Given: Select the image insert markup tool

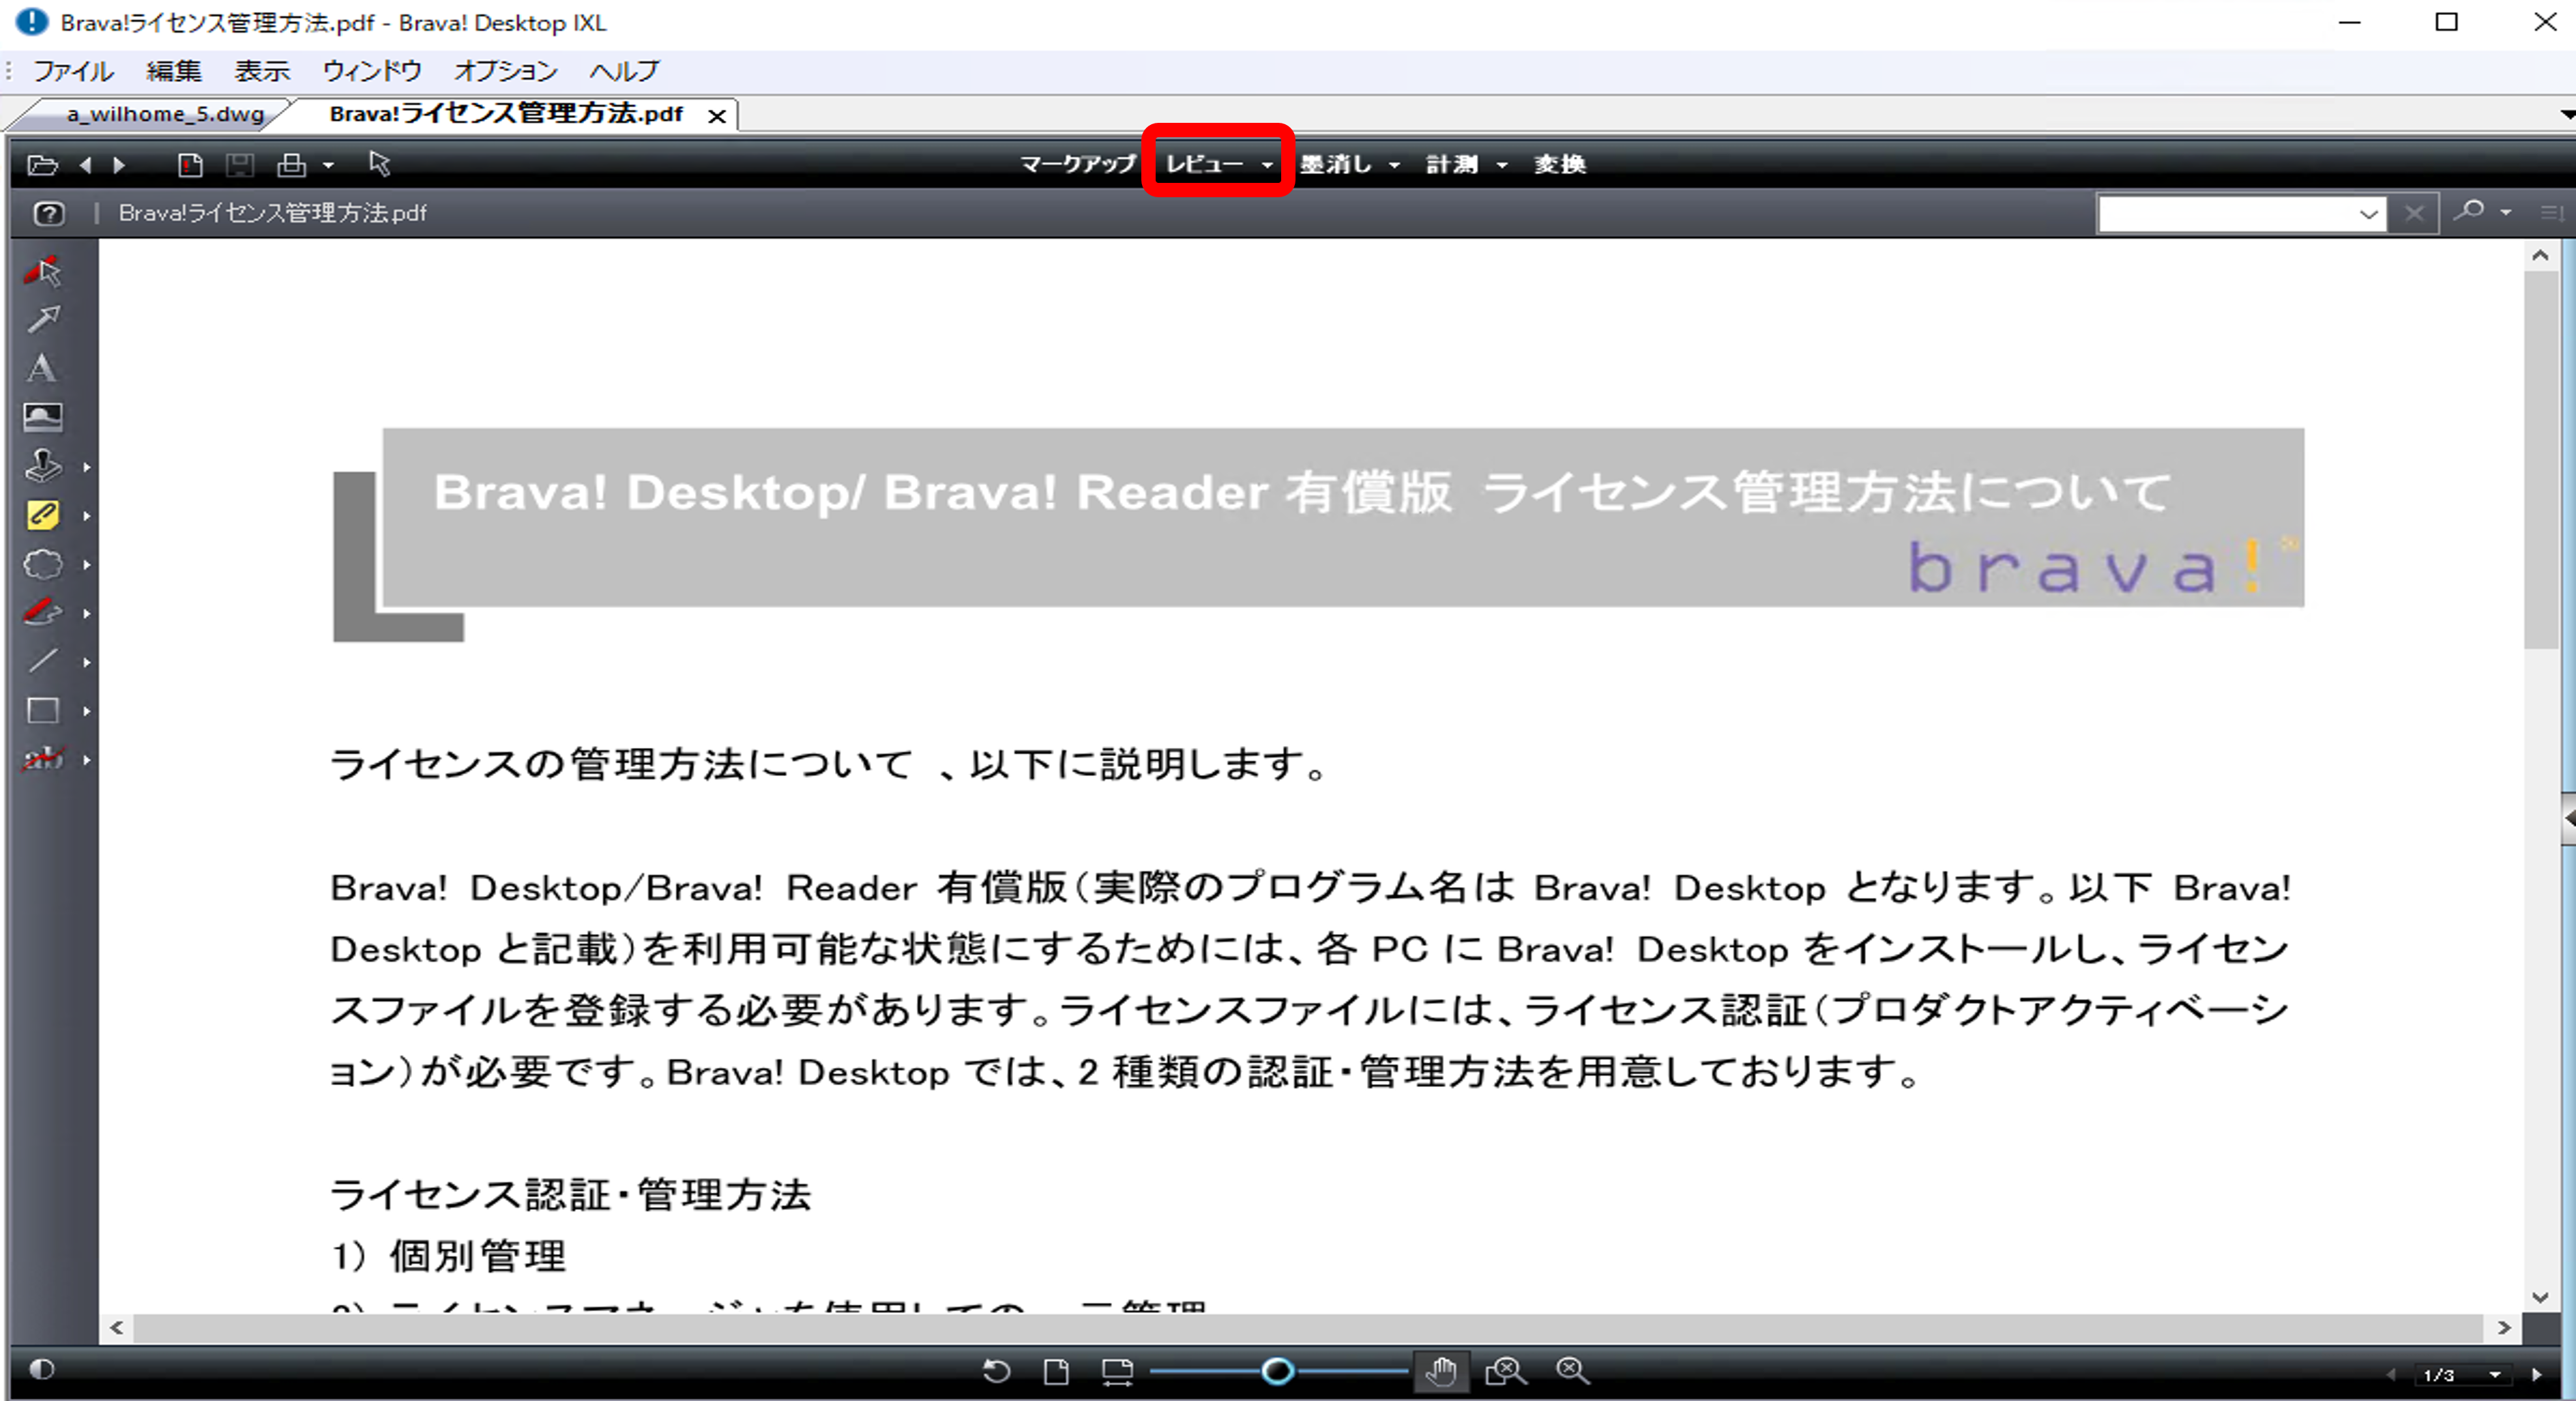Looking at the screenshot, I should coord(43,417).
